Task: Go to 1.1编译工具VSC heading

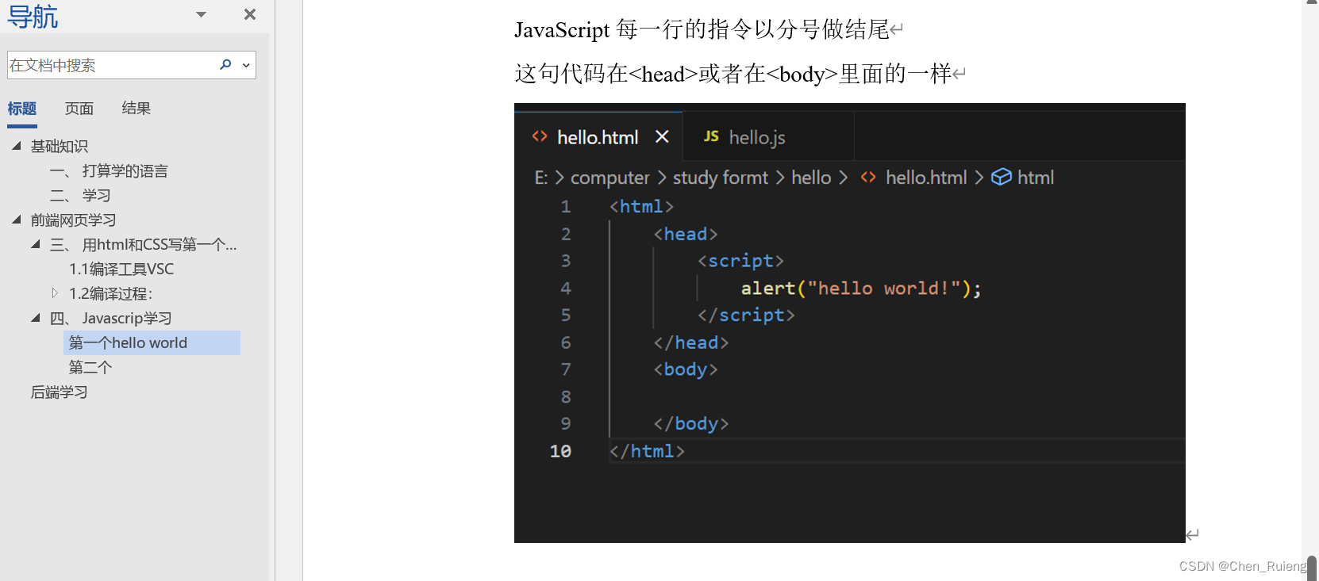Action: [x=121, y=269]
